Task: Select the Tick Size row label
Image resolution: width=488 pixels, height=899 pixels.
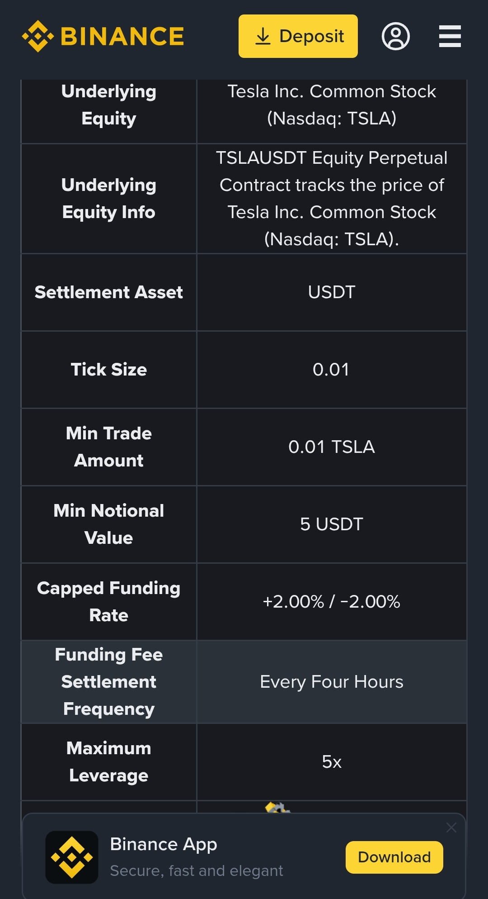Action: [109, 370]
